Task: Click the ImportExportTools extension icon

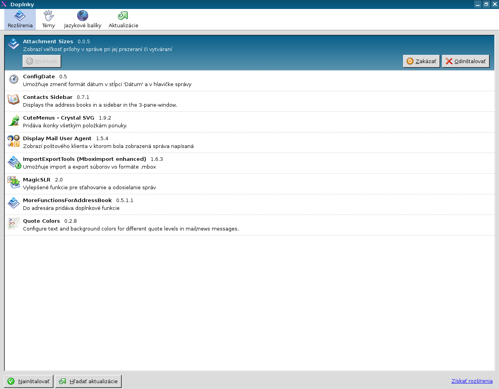Action: coord(14,162)
